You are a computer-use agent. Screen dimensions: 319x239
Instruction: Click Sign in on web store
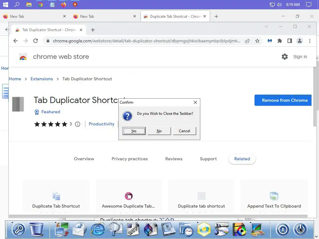pyautogui.click(x=300, y=57)
